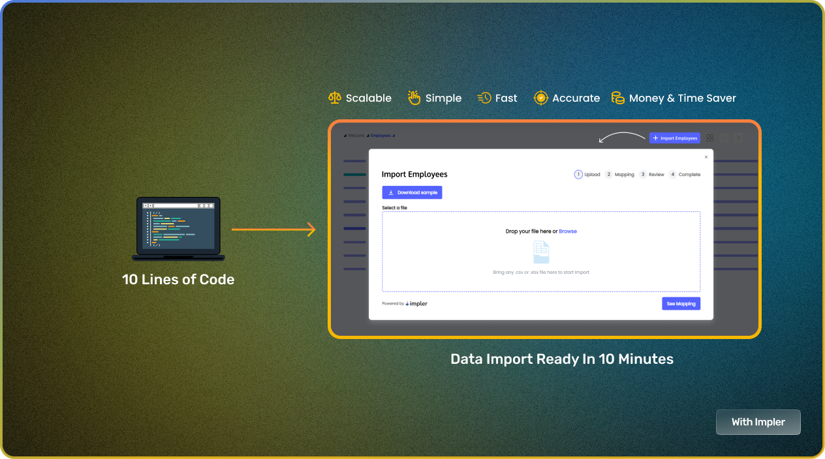This screenshot has height=459, width=825.
Task: Select the Upload step in wizard
Action: (x=587, y=175)
